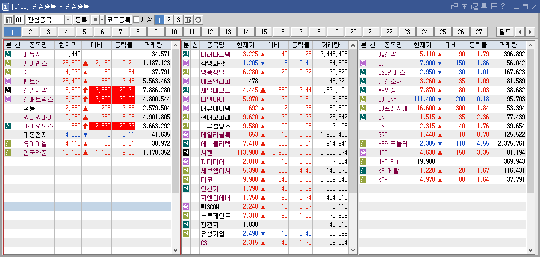Image resolution: width=540 pixels, height=257 pixels.
Task: Select view mode 1 toggle next to 예상
Action: pos(159,20)
